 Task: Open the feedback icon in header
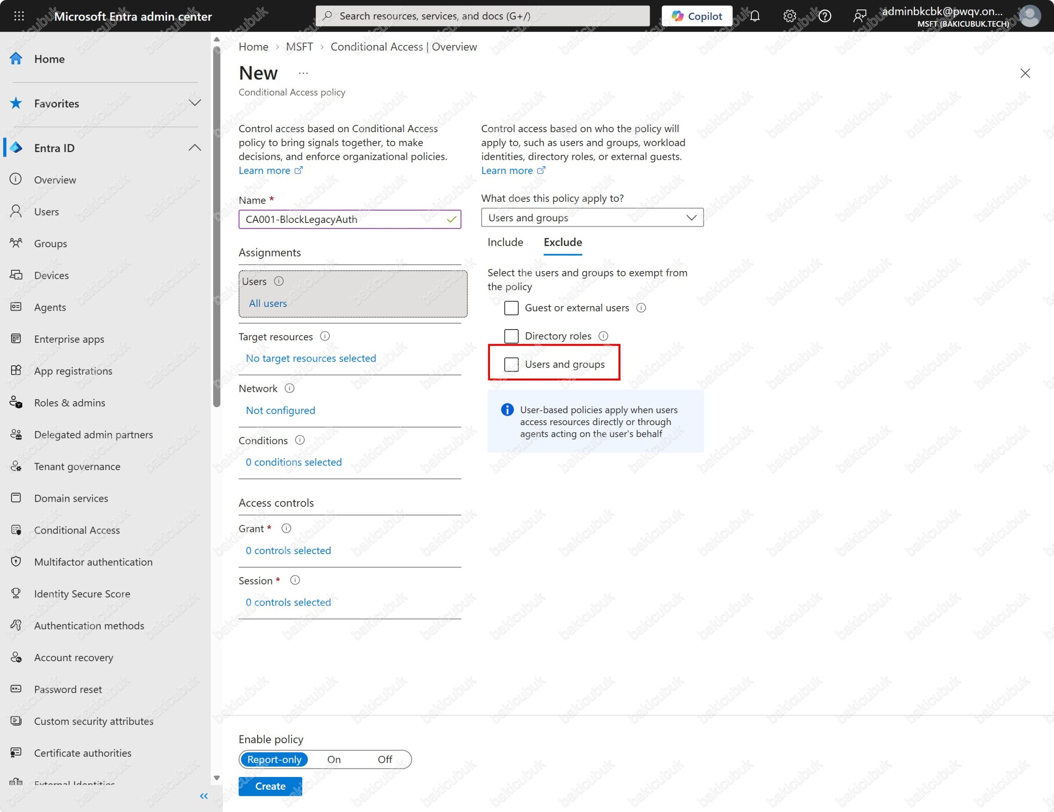[x=860, y=16]
